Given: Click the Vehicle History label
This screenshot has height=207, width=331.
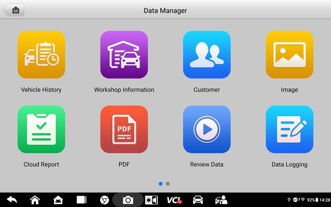Looking at the screenshot, I should click(x=42, y=90).
